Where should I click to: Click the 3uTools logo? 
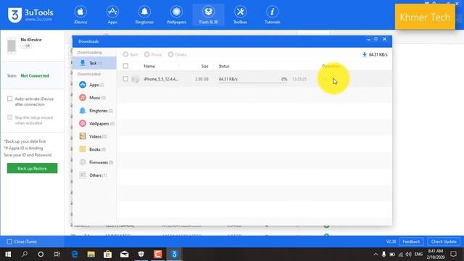30,14
